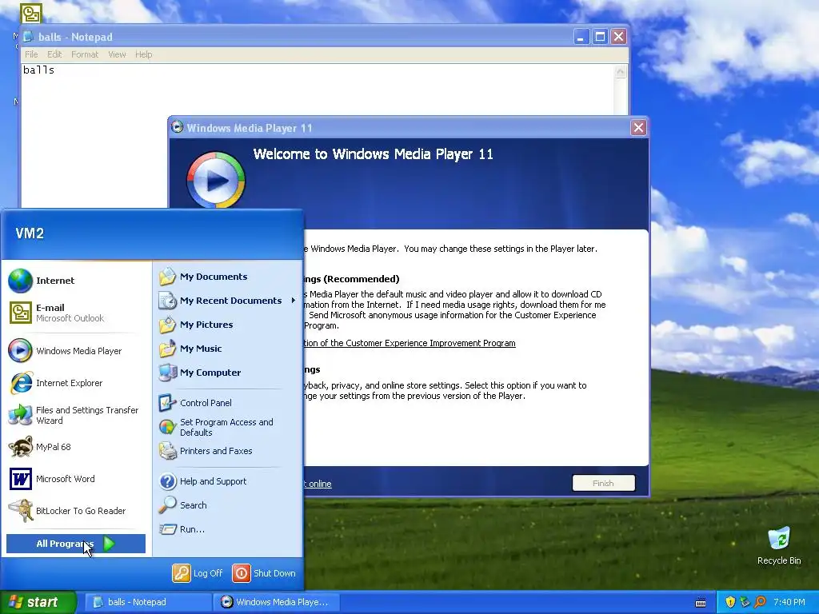
Task: Open Set Program Access and Defaults
Action: (x=228, y=427)
